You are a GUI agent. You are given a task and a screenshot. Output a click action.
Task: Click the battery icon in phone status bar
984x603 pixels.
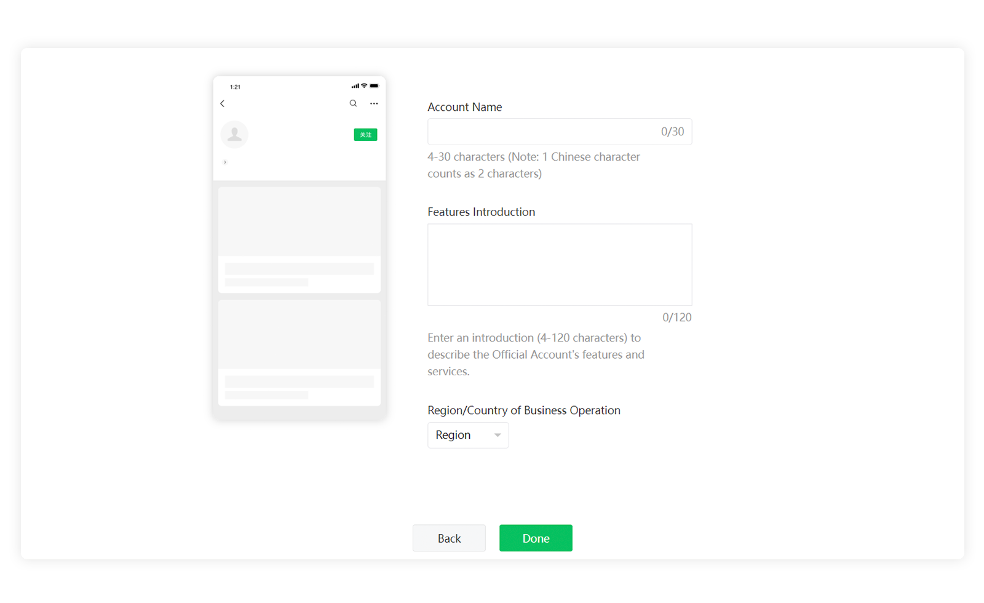(374, 86)
